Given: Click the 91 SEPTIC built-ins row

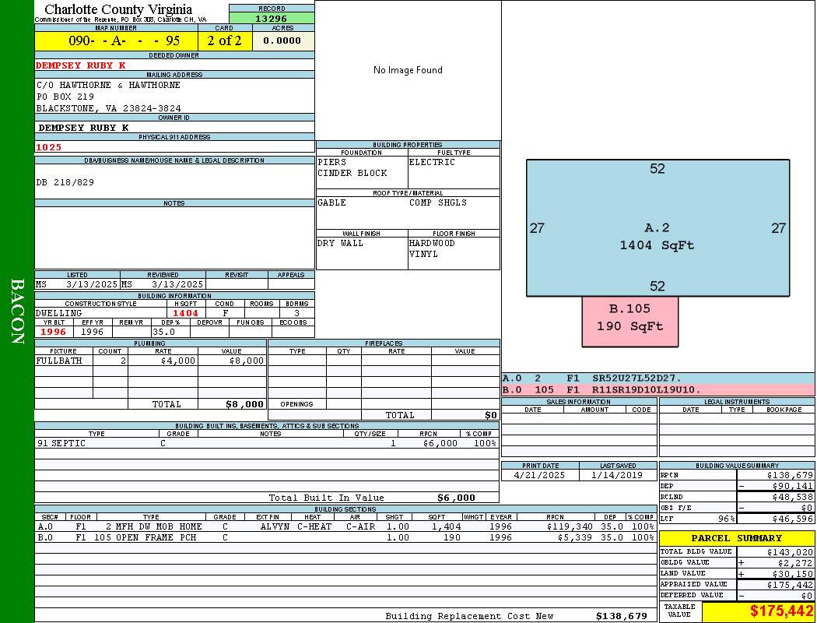Looking at the screenshot, I should 266,443.
